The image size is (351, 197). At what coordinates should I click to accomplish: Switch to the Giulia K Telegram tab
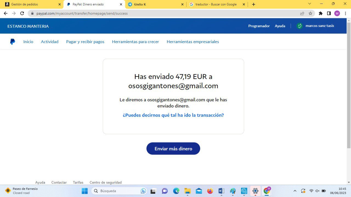pyautogui.click(x=156, y=4)
